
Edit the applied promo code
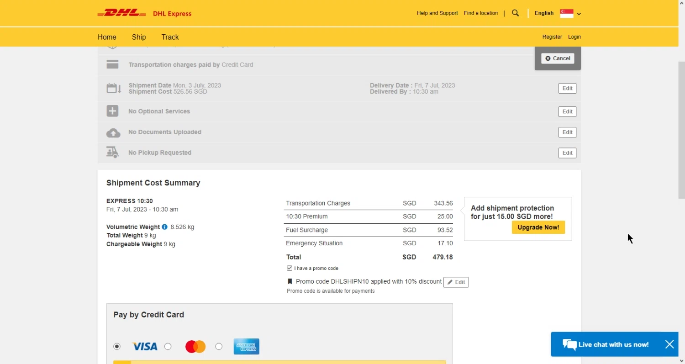click(456, 282)
